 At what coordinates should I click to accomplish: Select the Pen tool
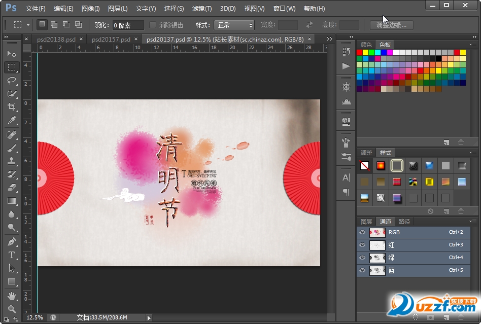click(x=12, y=241)
